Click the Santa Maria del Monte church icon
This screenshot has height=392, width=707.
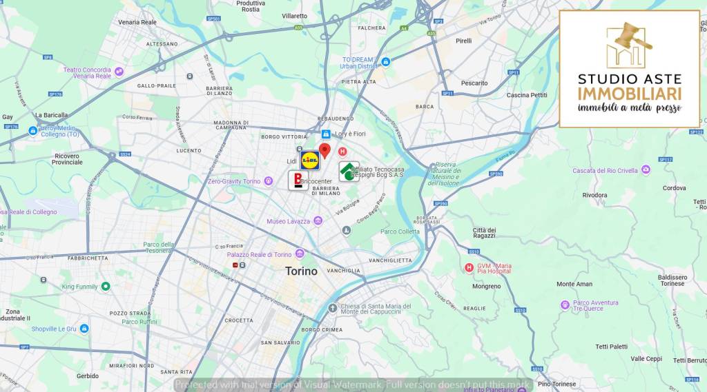tap(332, 308)
